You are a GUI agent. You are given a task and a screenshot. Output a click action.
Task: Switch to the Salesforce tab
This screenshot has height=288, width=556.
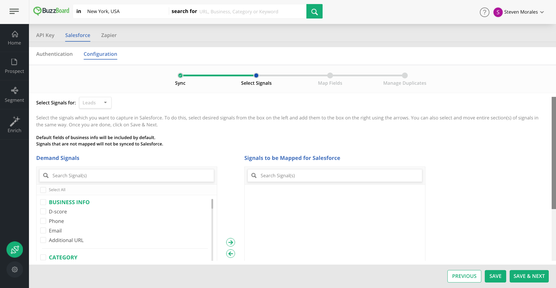(x=78, y=35)
